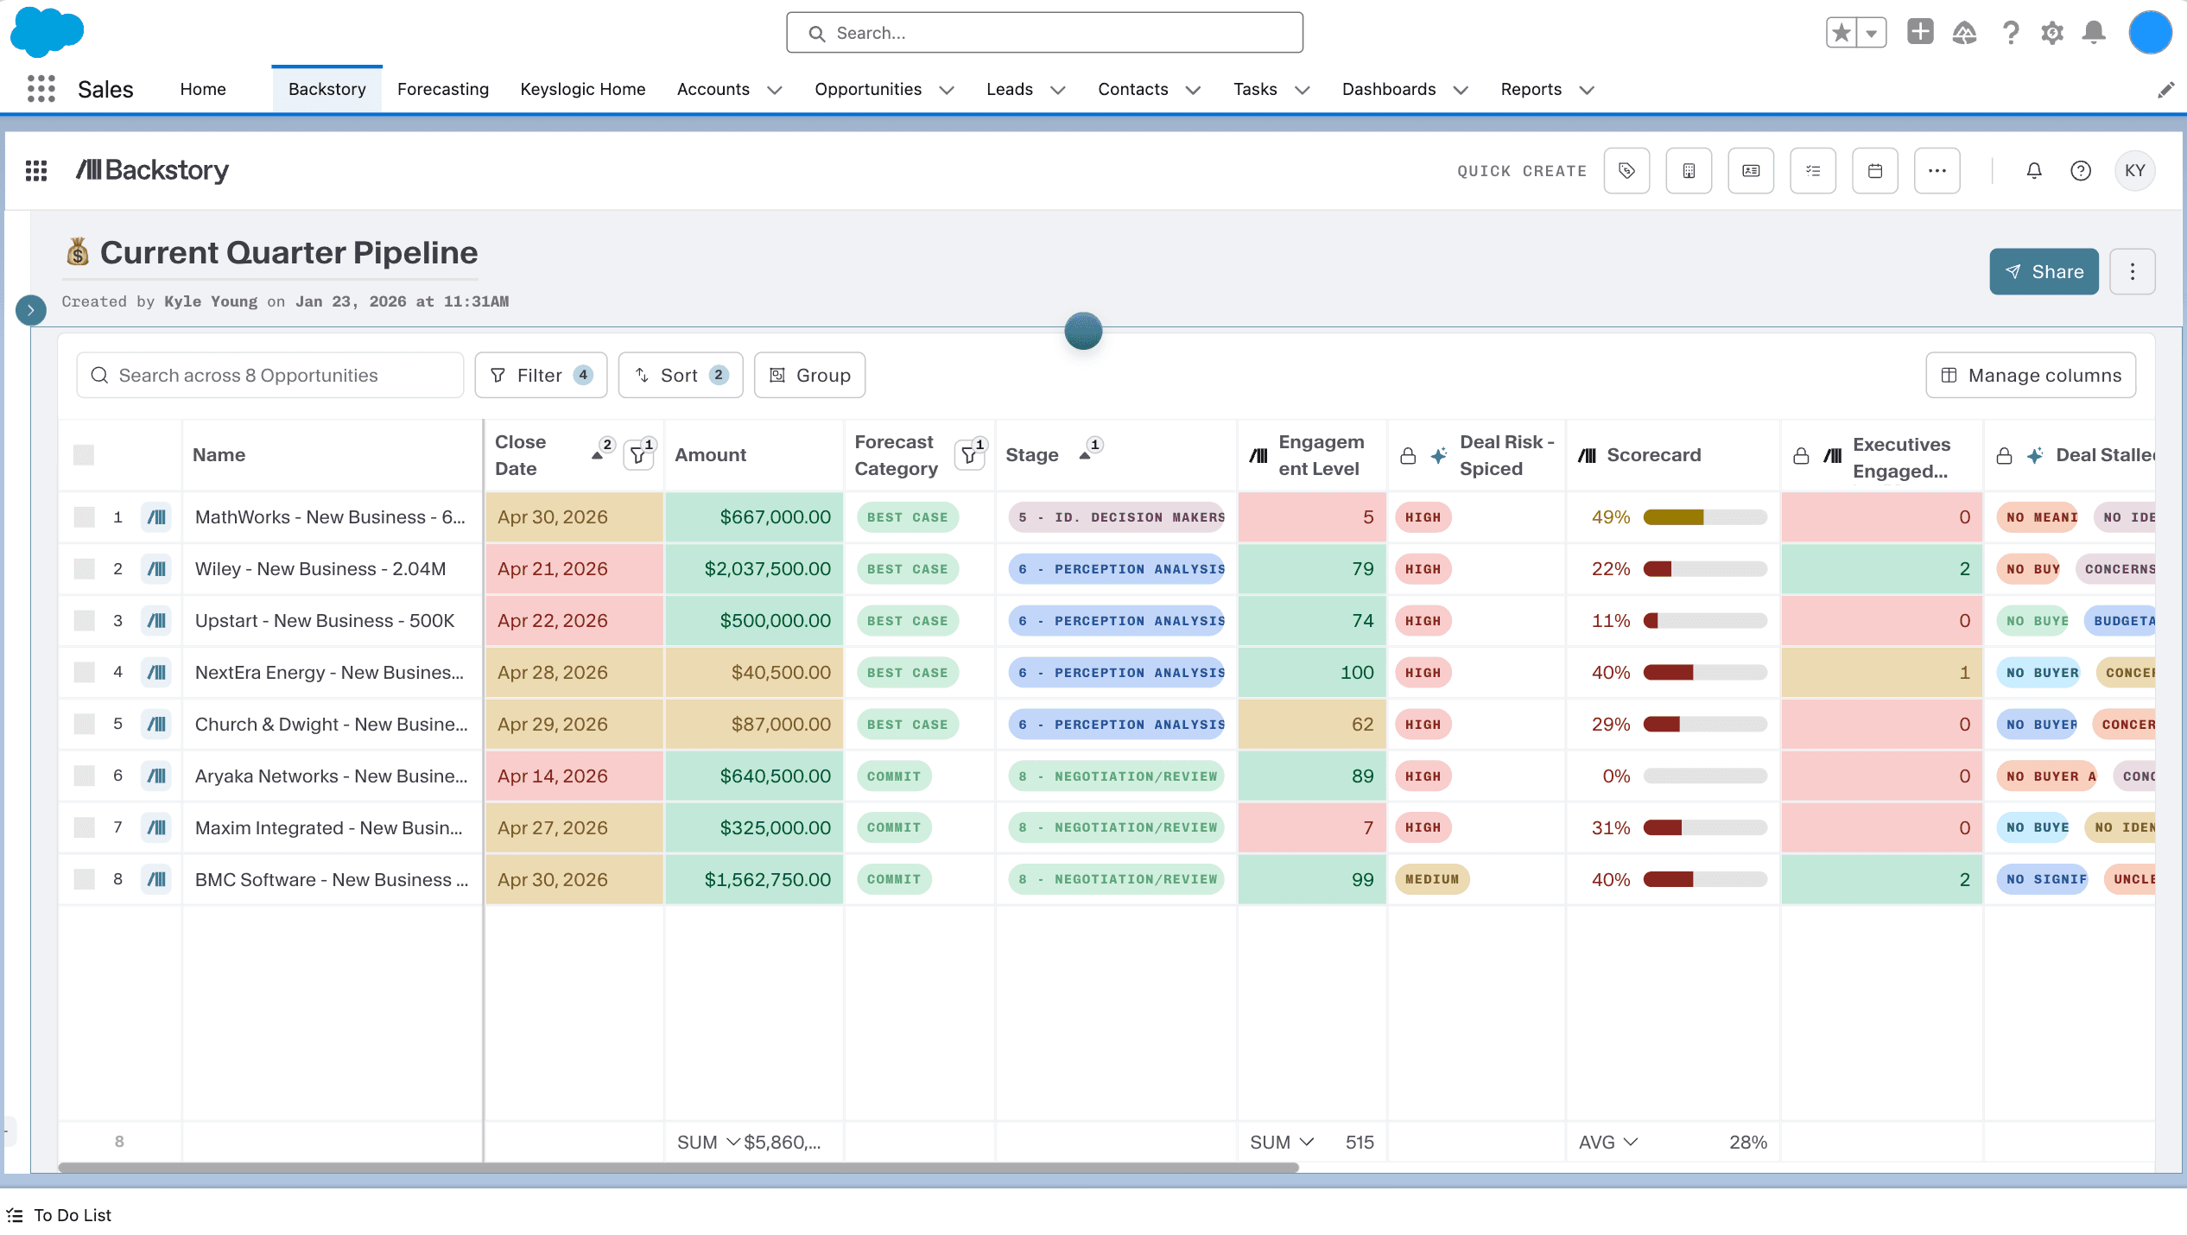2187x1235 pixels.
Task: Expand the Contacts tab dropdown
Action: pyautogui.click(x=1194, y=90)
